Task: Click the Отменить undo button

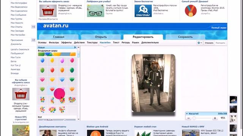Action: click(209, 43)
